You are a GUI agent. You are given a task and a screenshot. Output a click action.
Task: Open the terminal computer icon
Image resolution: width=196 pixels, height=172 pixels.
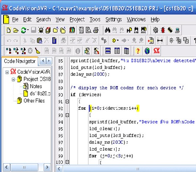click(x=177, y=30)
